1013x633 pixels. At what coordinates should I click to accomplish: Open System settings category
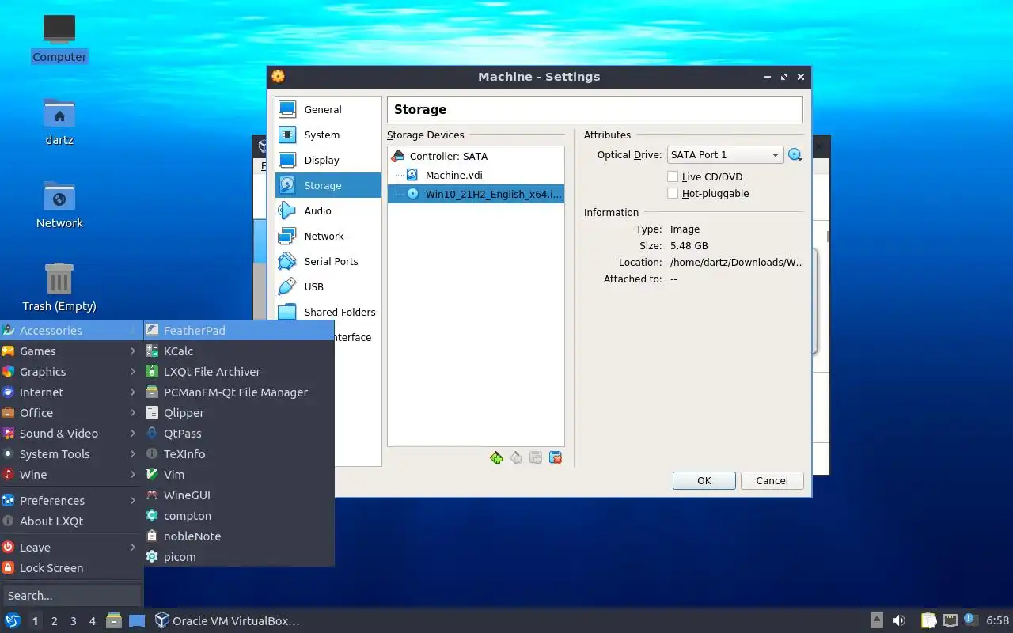coord(328,135)
